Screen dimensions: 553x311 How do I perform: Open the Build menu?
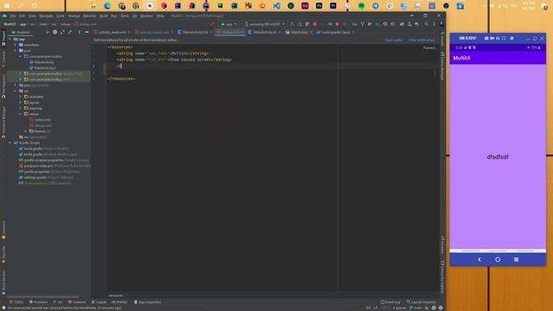104,16
